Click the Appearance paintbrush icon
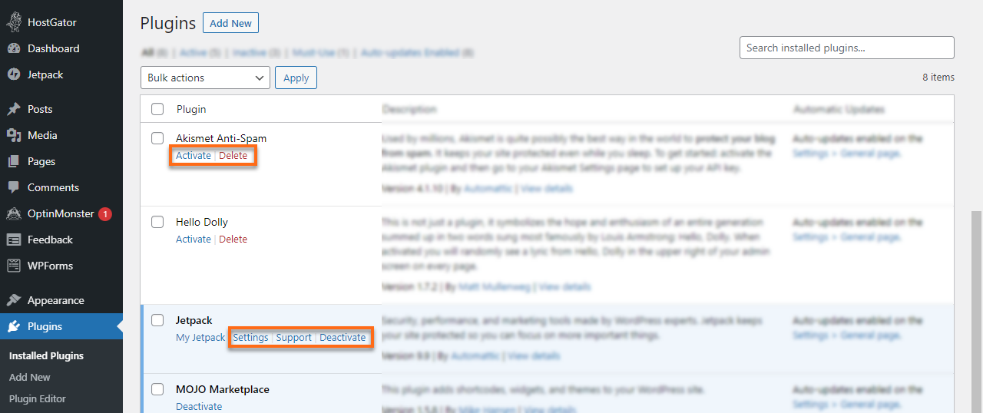 coord(14,300)
